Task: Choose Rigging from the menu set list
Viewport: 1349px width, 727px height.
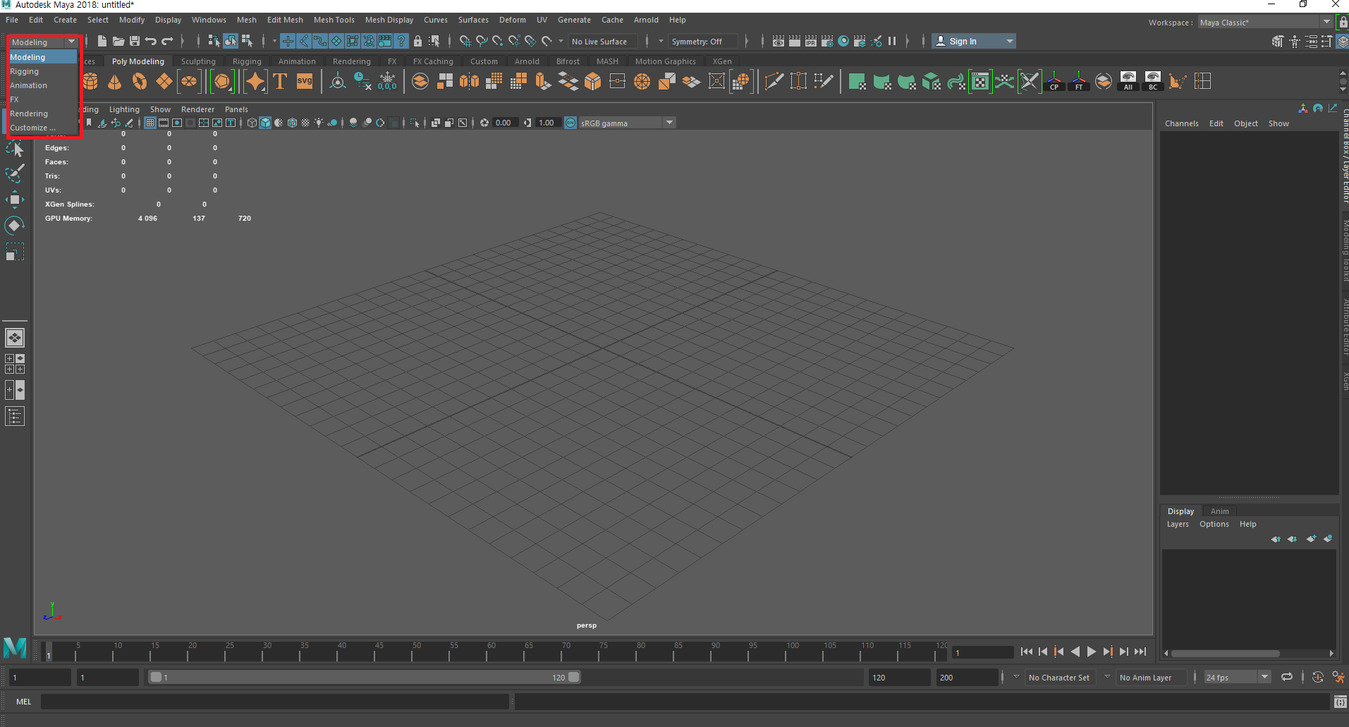Action: click(x=42, y=71)
